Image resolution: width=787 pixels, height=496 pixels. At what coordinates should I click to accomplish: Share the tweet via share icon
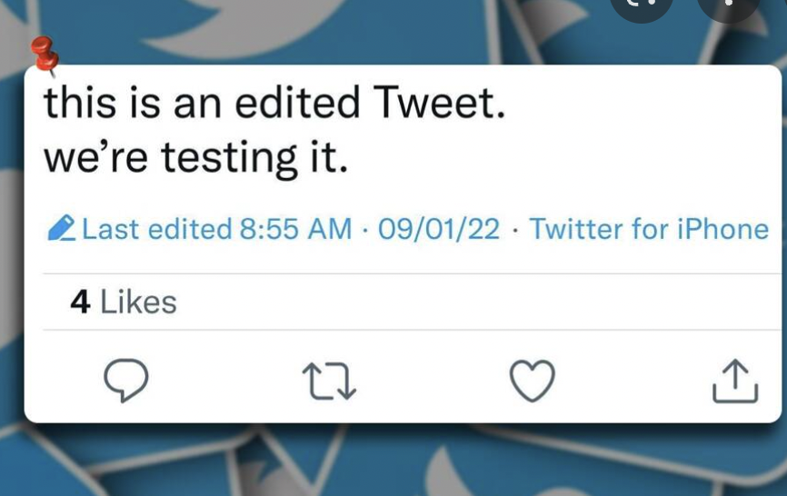[x=734, y=380]
